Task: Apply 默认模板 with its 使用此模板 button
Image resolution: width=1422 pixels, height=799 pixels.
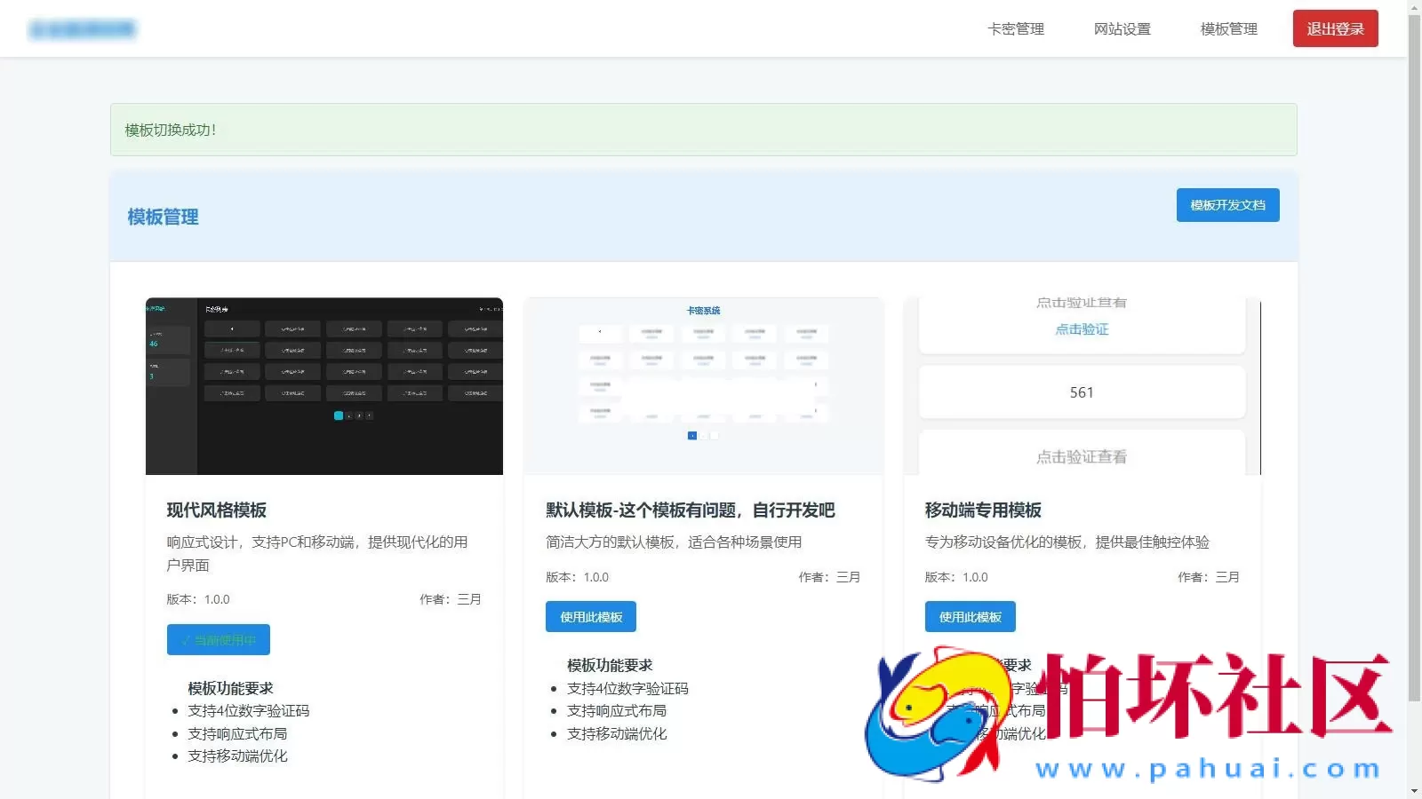Action: [590, 616]
